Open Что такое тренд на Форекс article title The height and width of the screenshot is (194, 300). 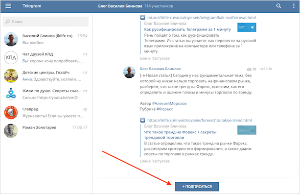click(180, 135)
